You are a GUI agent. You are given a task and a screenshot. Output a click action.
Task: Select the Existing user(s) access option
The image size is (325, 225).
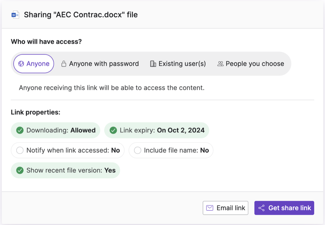[178, 64]
